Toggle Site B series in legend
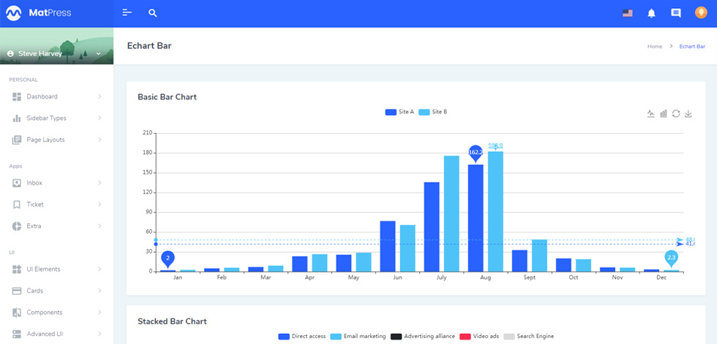 click(433, 112)
